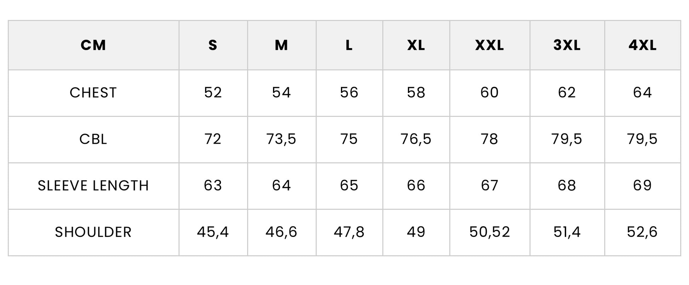Image resolution: width=689 pixels, height=285 pixels.
Task: Click sleeve length value 65 for size L
Action: [x=349, y=185]
